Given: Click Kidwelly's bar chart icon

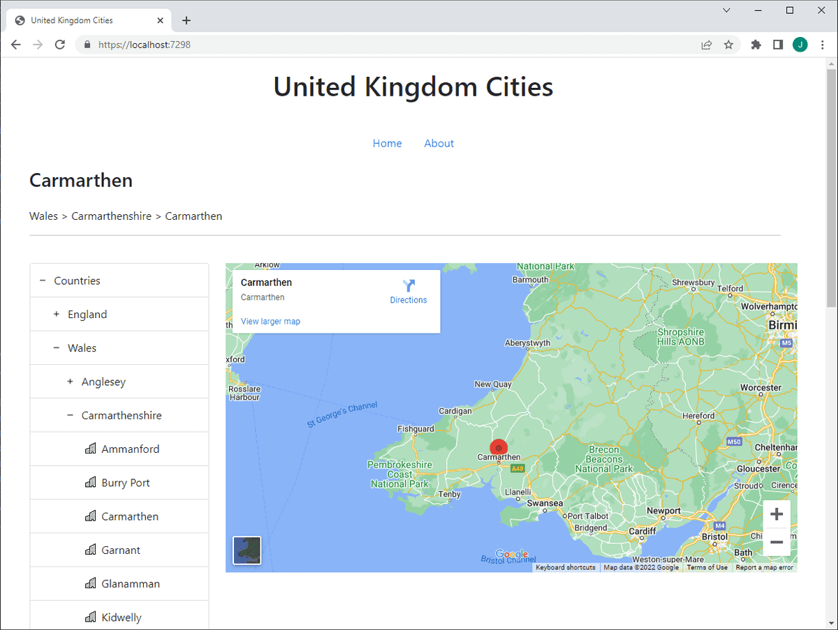Looking at the screenshot, I should (x=90, y=617).
